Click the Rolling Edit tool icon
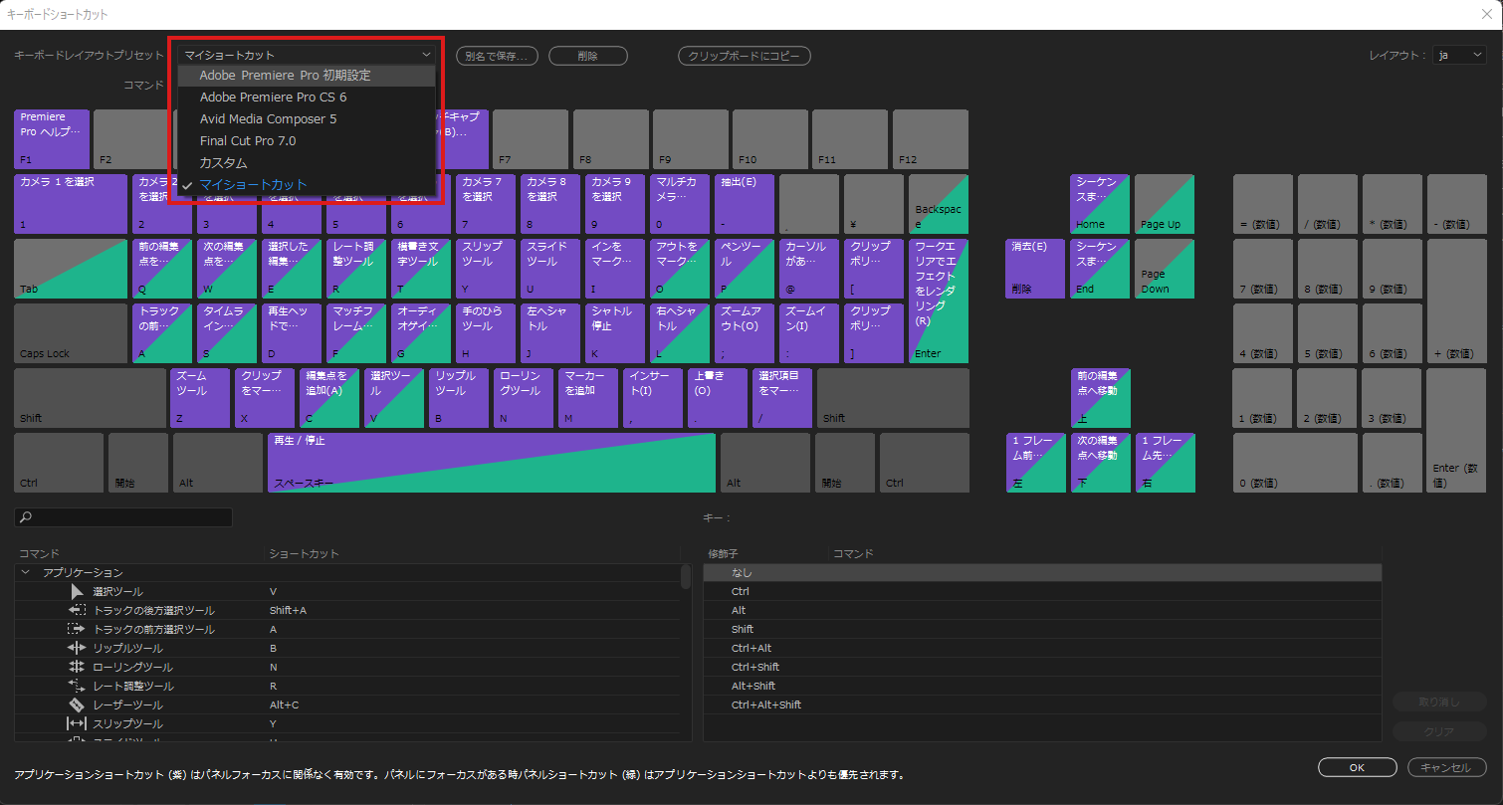This screenshot has height=805, width=1503. 77,668
